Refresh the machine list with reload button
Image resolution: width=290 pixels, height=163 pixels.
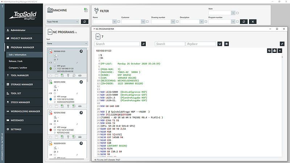[x=84, y=22]
